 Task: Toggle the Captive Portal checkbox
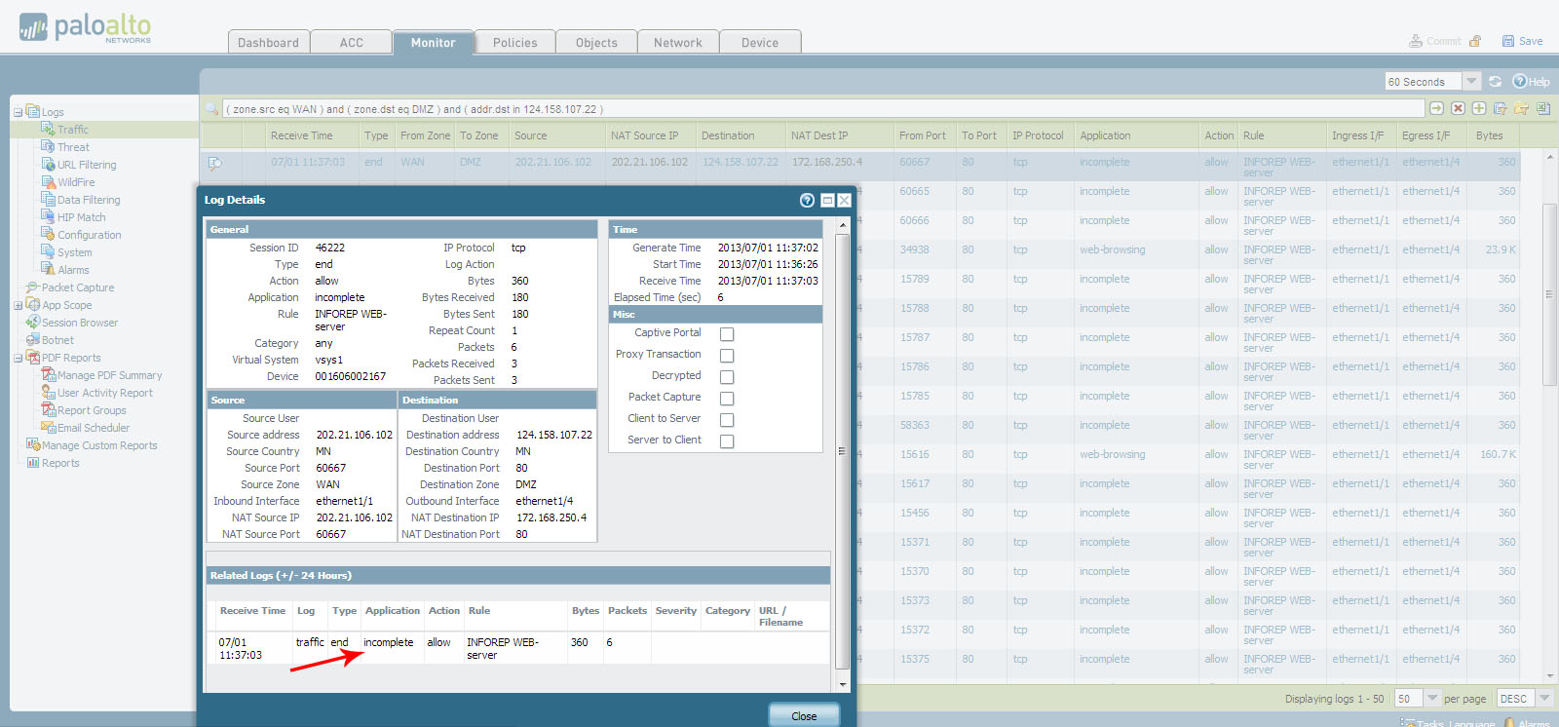point(727,334)
